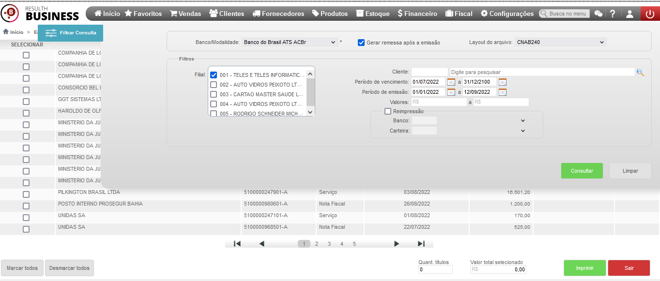Image resolution: width=660 pixels, height=281 pixels.
Task: Open the Favoritos menu
Action: click(x=143, y=14)
